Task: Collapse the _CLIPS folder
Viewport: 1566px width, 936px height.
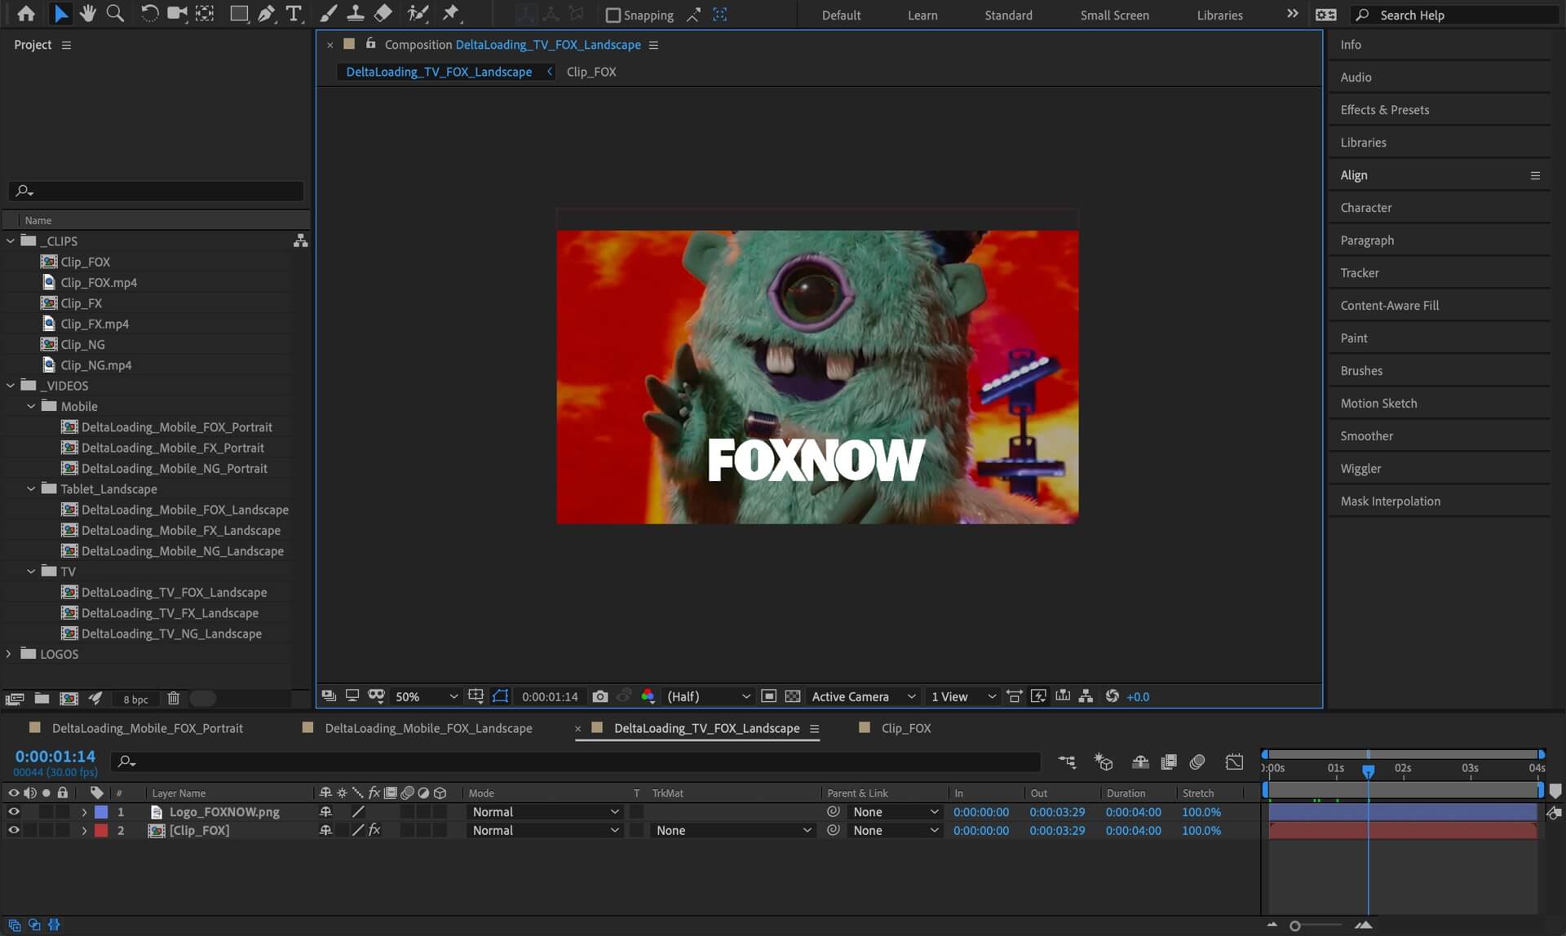Action: click(x=11, y=241)
